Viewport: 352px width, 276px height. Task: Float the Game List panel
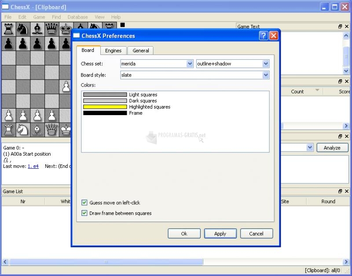(340, 191)
